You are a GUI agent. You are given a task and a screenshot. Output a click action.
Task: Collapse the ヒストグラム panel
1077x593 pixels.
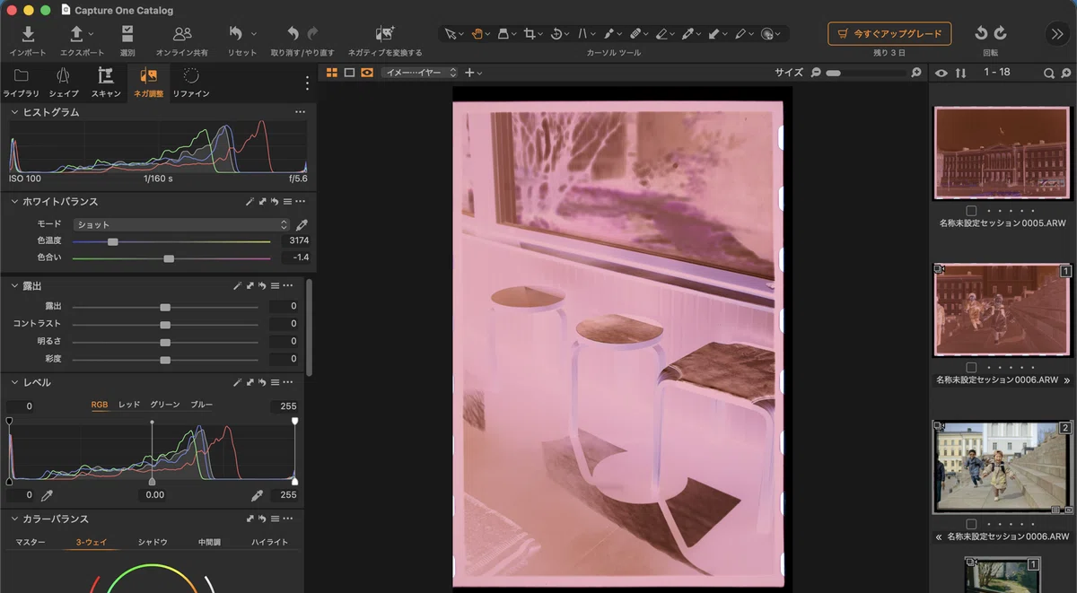coord(13,112)
